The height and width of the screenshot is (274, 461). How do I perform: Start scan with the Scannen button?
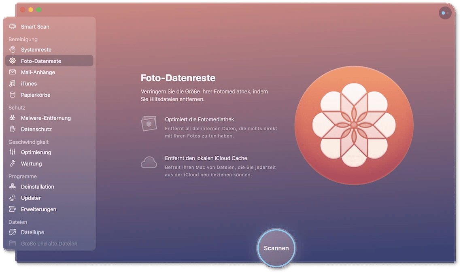click(x=276, y=248)
